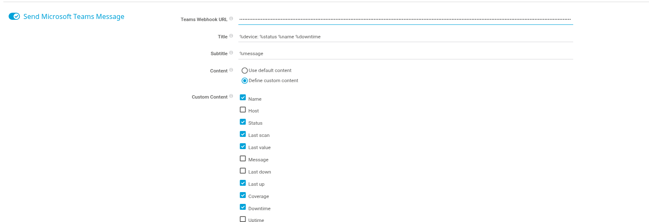Click the Custom Content info icon

coord(231,96)
